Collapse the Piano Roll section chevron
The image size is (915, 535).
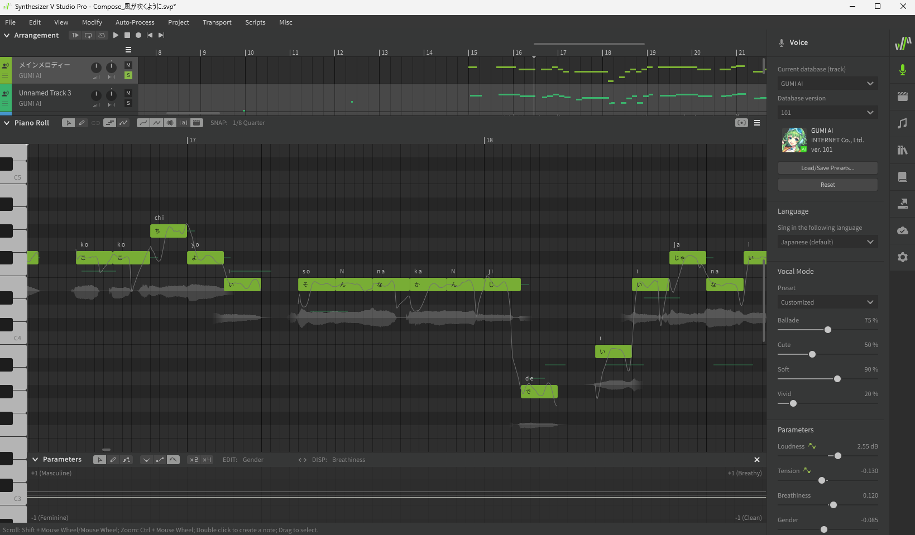coord(7,123)
